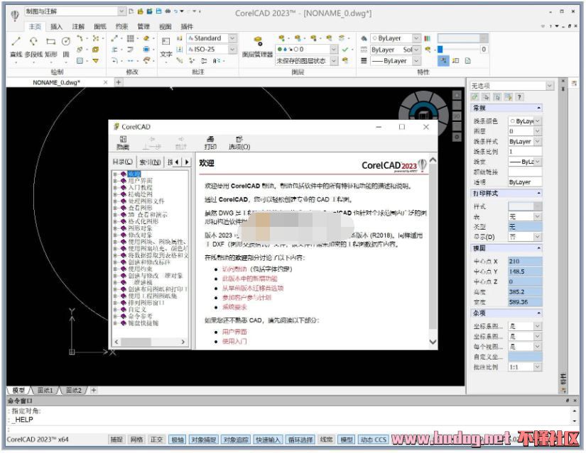The image size is (586, 453).
Task: Open the ByLayer line color dropdown in ribbon
Action: click(396, 38)
